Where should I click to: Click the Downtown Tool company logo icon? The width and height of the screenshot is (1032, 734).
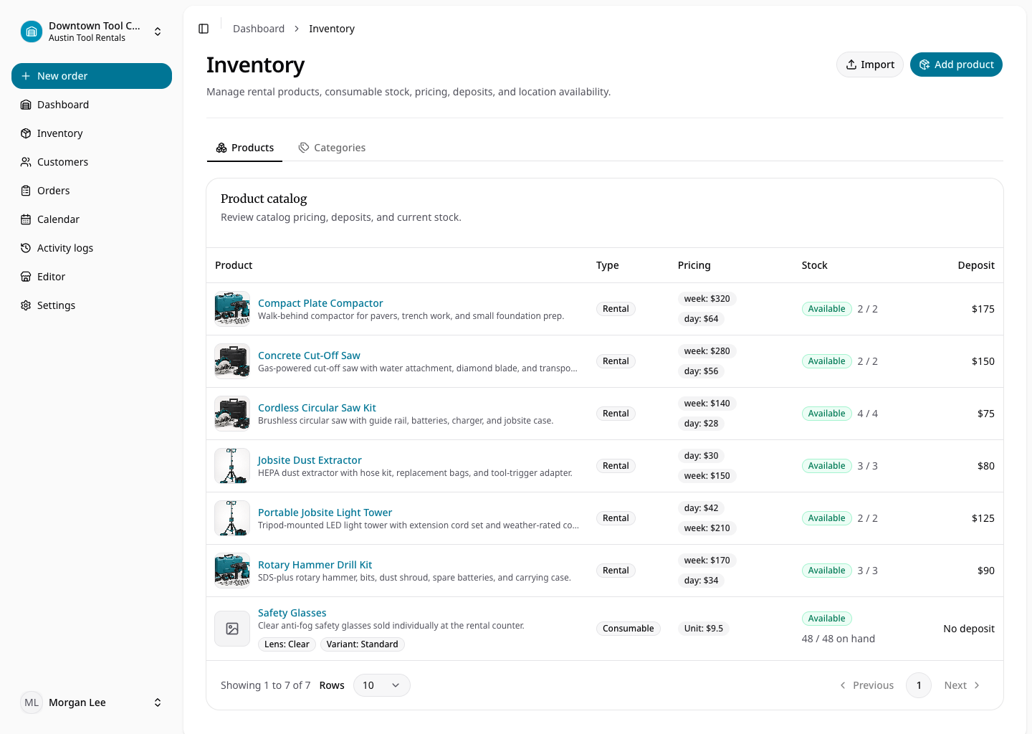[x=32, y=32]
